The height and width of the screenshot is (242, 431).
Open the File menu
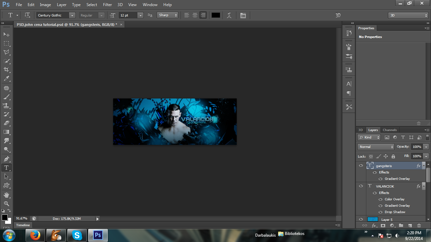19,5
